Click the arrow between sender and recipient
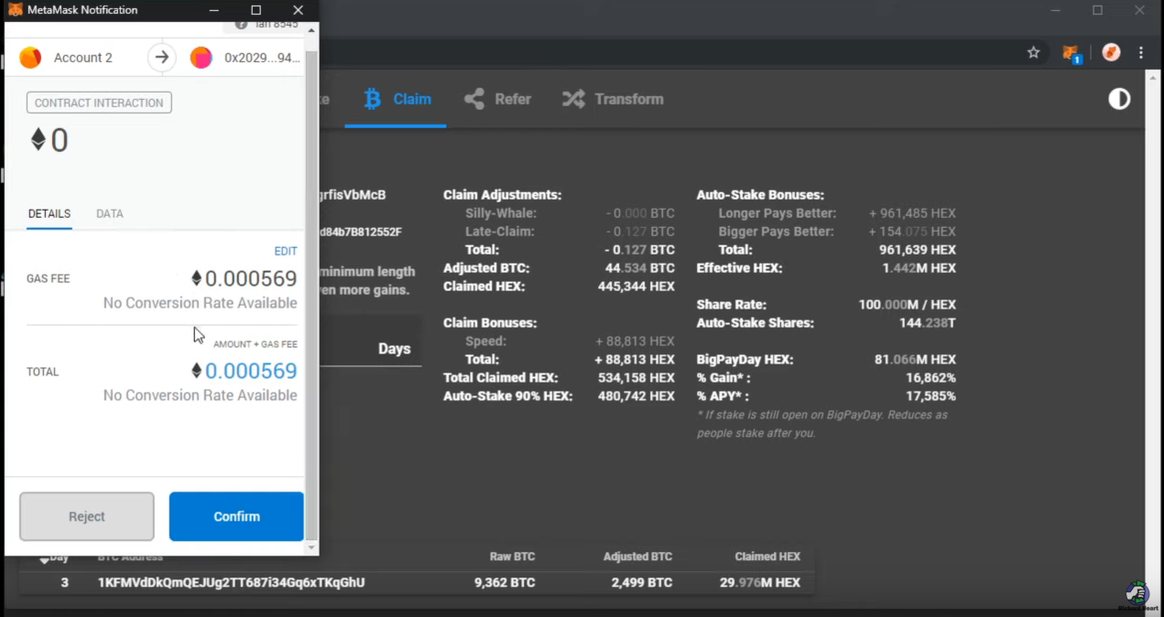Image resolution: width=1164 pixels, height=617 pixels. [162, 58]
